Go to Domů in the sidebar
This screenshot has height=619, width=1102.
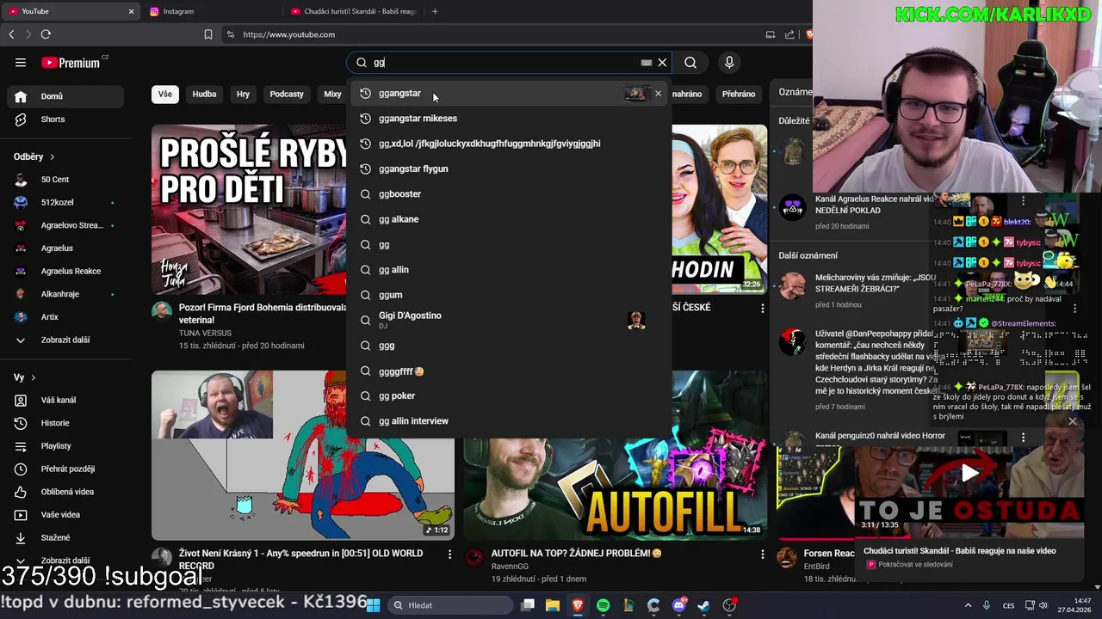tap(66, 96)
